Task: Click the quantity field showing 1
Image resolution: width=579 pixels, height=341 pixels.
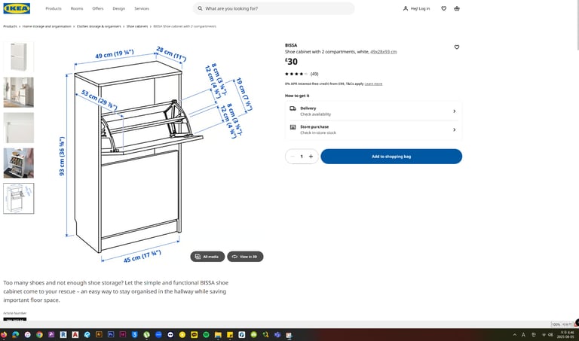Action: [x=302, y=157]
